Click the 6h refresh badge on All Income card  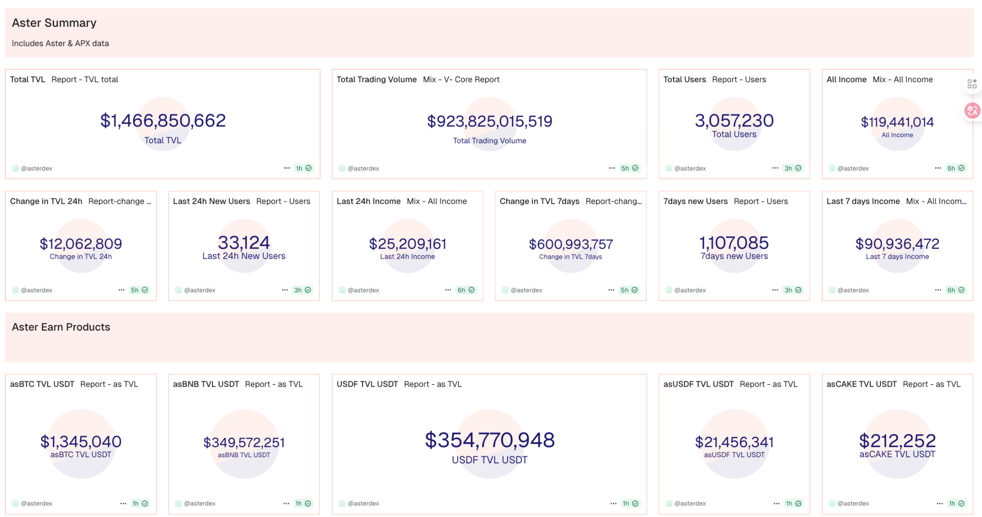coord(956,168)
